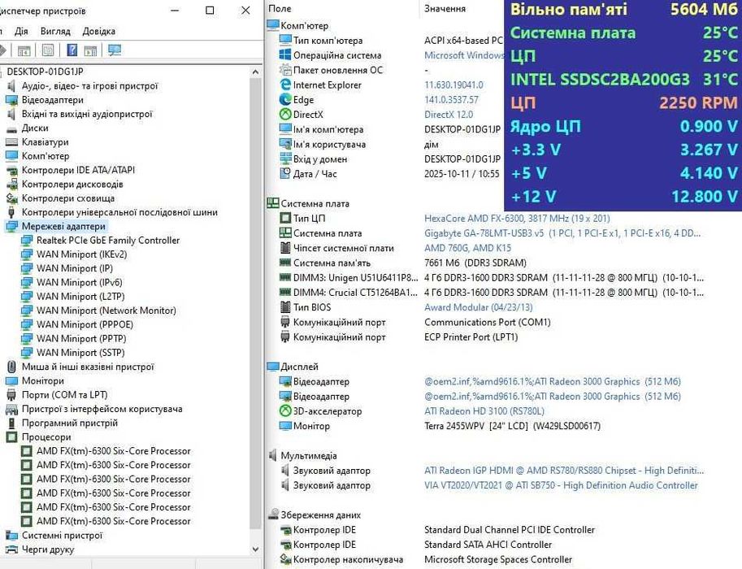Select Realtek PCIe GbE Family Controller
The image size is (742, 569).
pos(108,240)
